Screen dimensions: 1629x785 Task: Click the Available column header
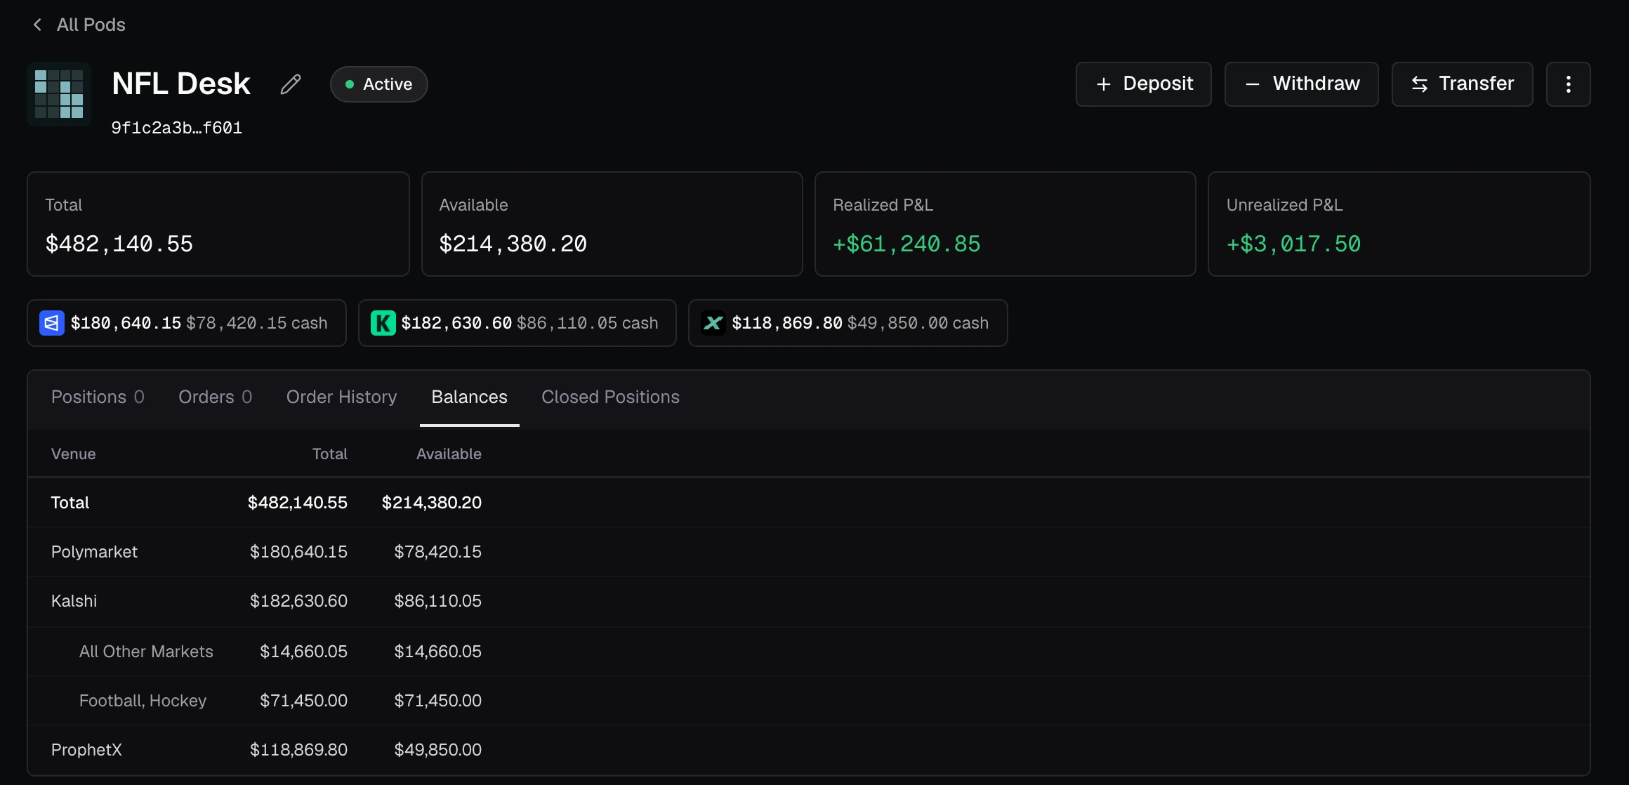(x=449, y=454)
